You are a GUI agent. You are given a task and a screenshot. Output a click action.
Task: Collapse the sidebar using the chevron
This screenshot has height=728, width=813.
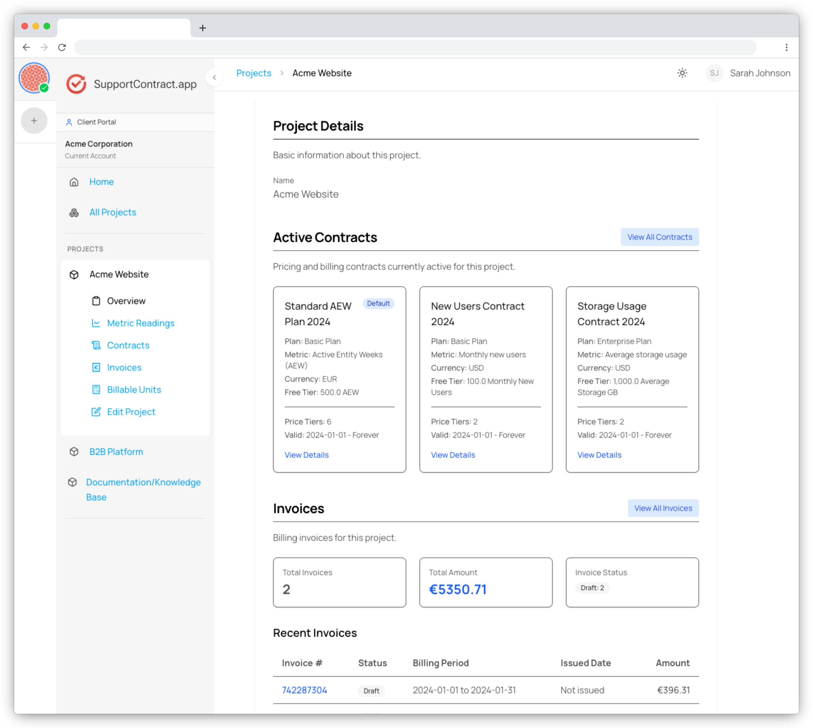(215, 77)
